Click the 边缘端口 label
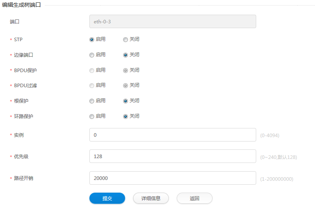Screen dimensions: 315x218 (x=23, y=55)
